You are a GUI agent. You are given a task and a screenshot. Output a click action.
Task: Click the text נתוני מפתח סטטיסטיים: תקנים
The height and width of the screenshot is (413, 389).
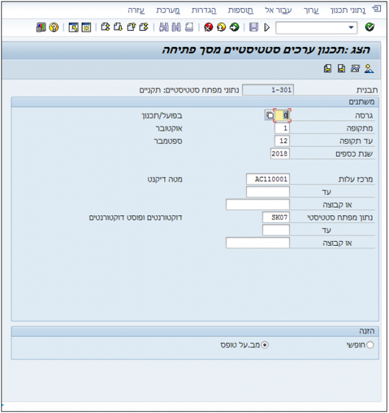click(x=189, y=90)
